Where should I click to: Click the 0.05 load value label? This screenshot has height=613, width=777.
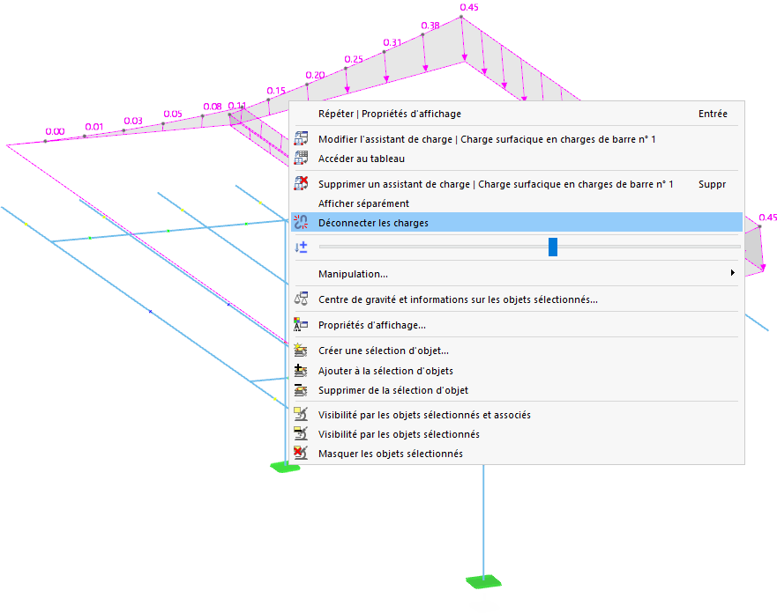point(173,114)
